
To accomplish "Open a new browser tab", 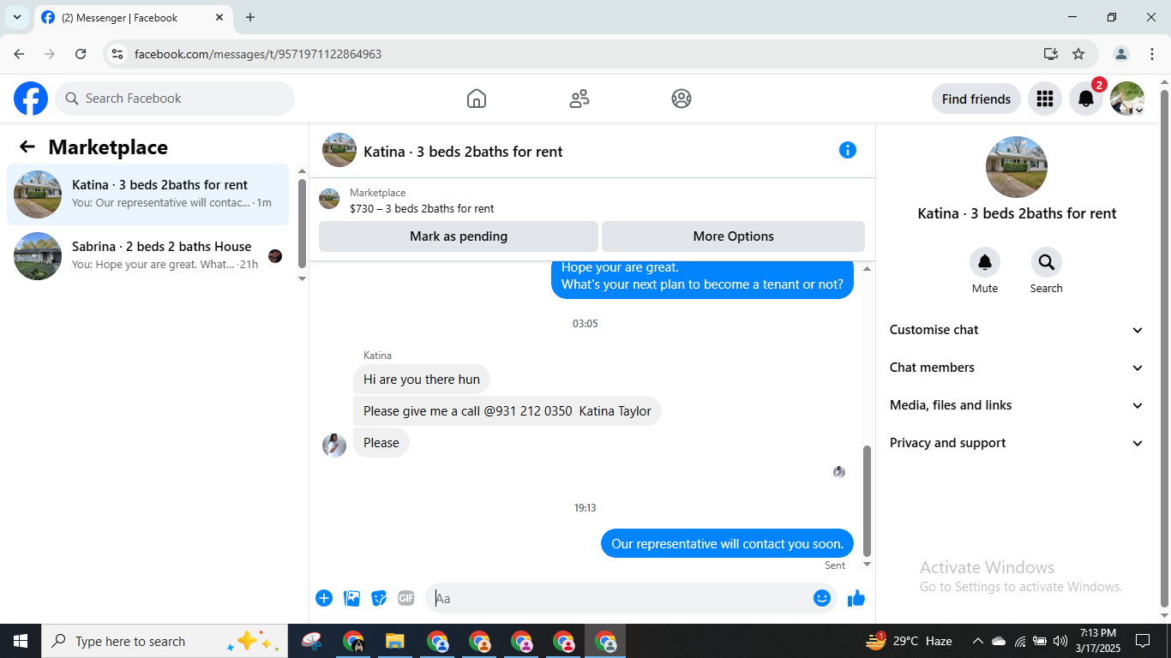I will [x=250, y=17].
